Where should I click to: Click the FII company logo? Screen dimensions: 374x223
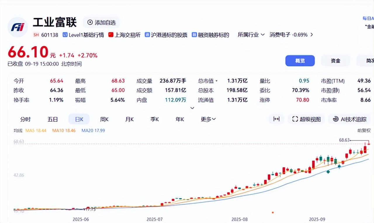click(18, 27)
